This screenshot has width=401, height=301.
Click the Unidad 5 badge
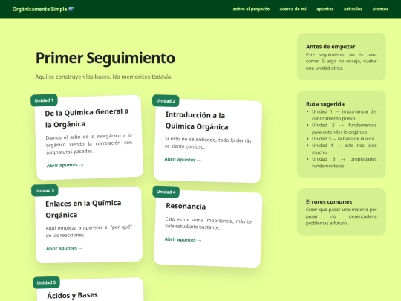click(46, 282)
